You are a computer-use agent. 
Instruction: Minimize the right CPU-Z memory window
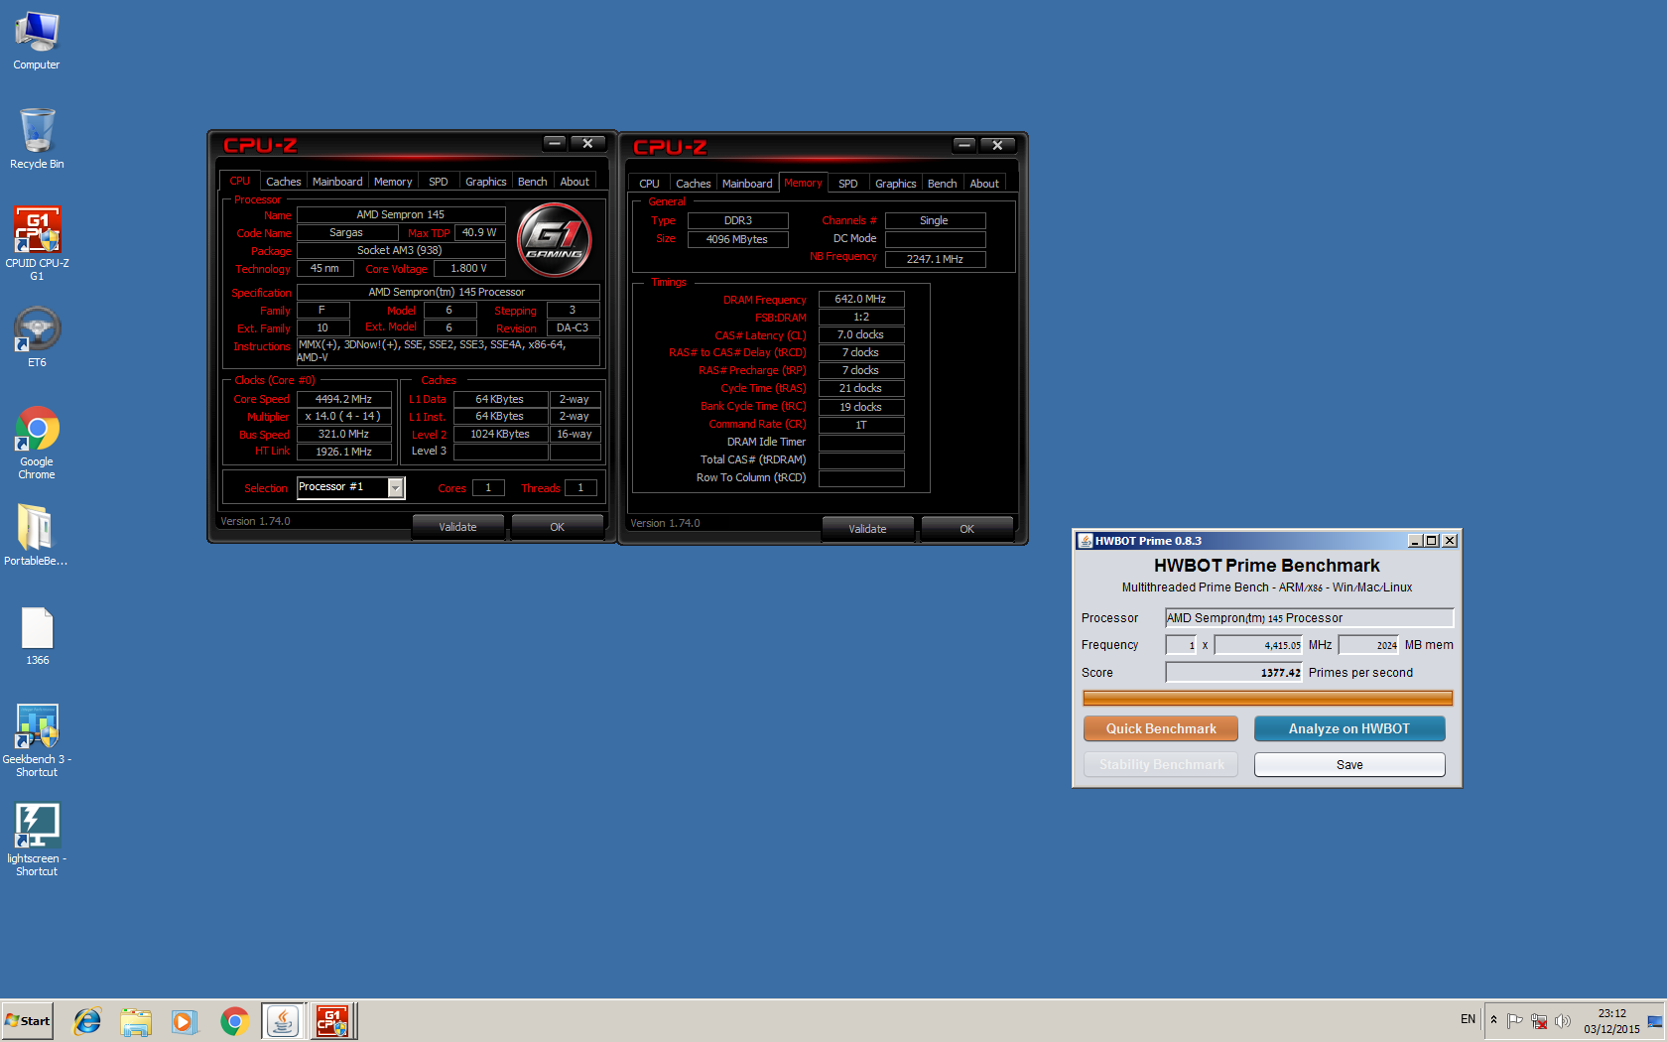(964, 145)
